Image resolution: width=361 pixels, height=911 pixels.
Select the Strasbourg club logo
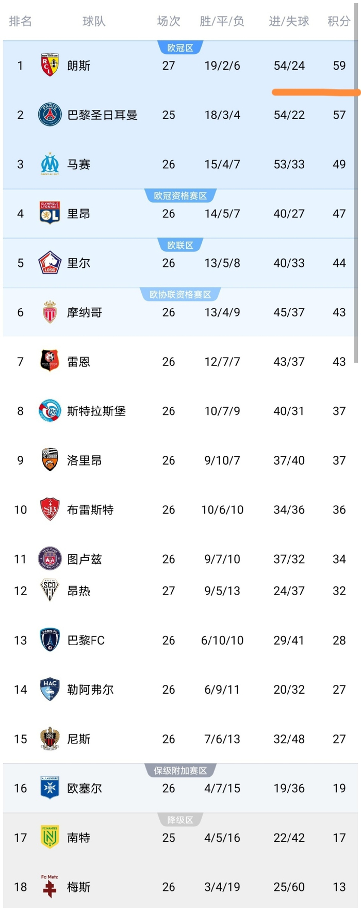50,411
